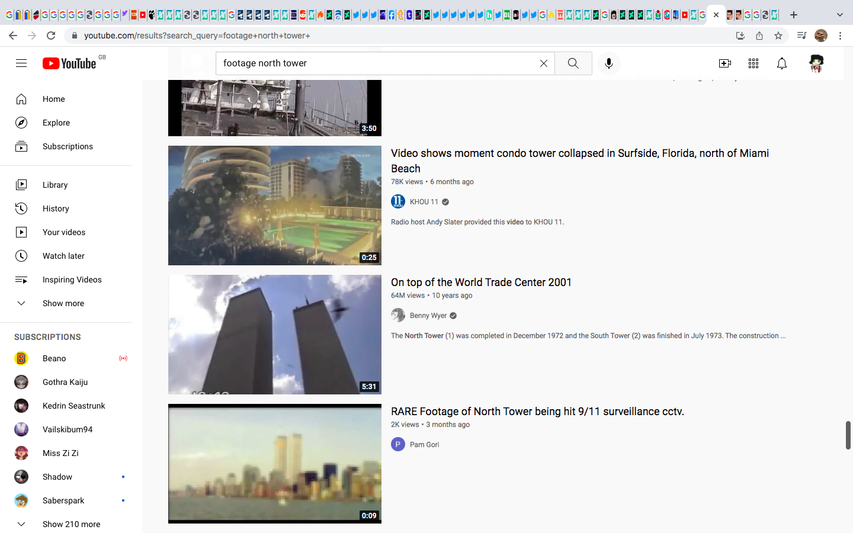853x533 pixels.
Task: Click the Twin Towers from below thumbnail
Action: click(275, 335)
